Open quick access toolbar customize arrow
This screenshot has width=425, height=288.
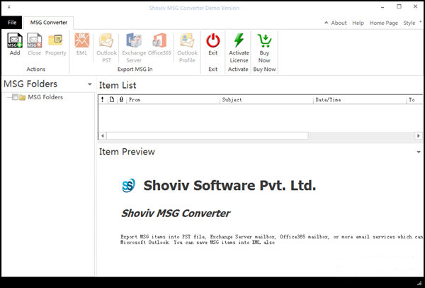9,7
